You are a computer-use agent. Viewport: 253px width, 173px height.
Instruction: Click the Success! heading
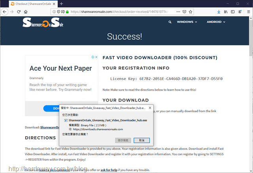click(125, 36)
